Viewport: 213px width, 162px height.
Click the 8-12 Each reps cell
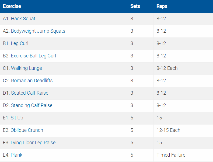167,68
